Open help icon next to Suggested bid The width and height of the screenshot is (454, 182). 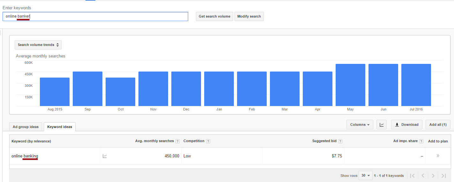(x=340, y=141)
